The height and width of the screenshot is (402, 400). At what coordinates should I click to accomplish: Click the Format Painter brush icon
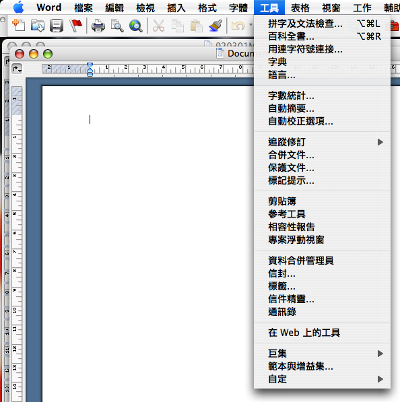[x=215, y=26]
